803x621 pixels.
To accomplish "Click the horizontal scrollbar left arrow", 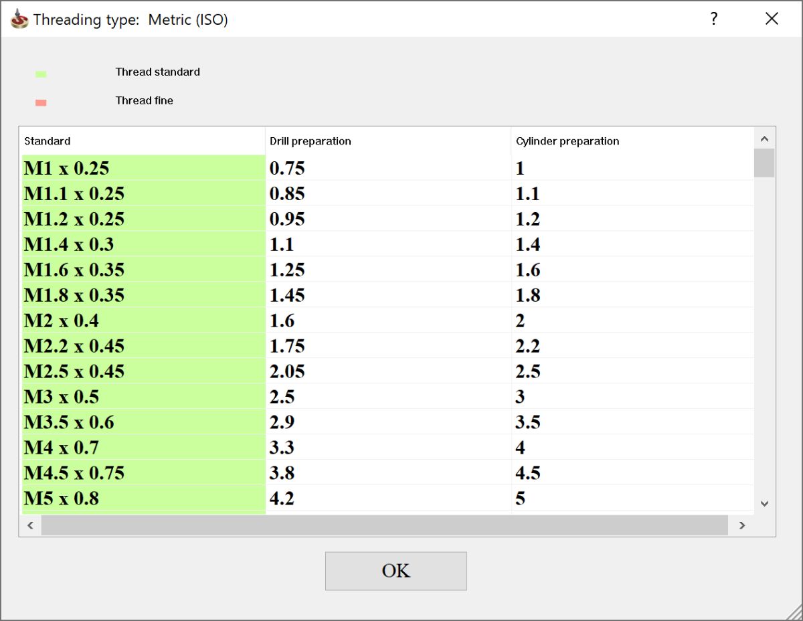I will [x=30, y=525].
